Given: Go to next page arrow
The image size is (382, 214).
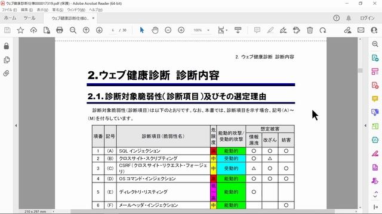Looking at the screenshot, I should click(x=99, y=30).
